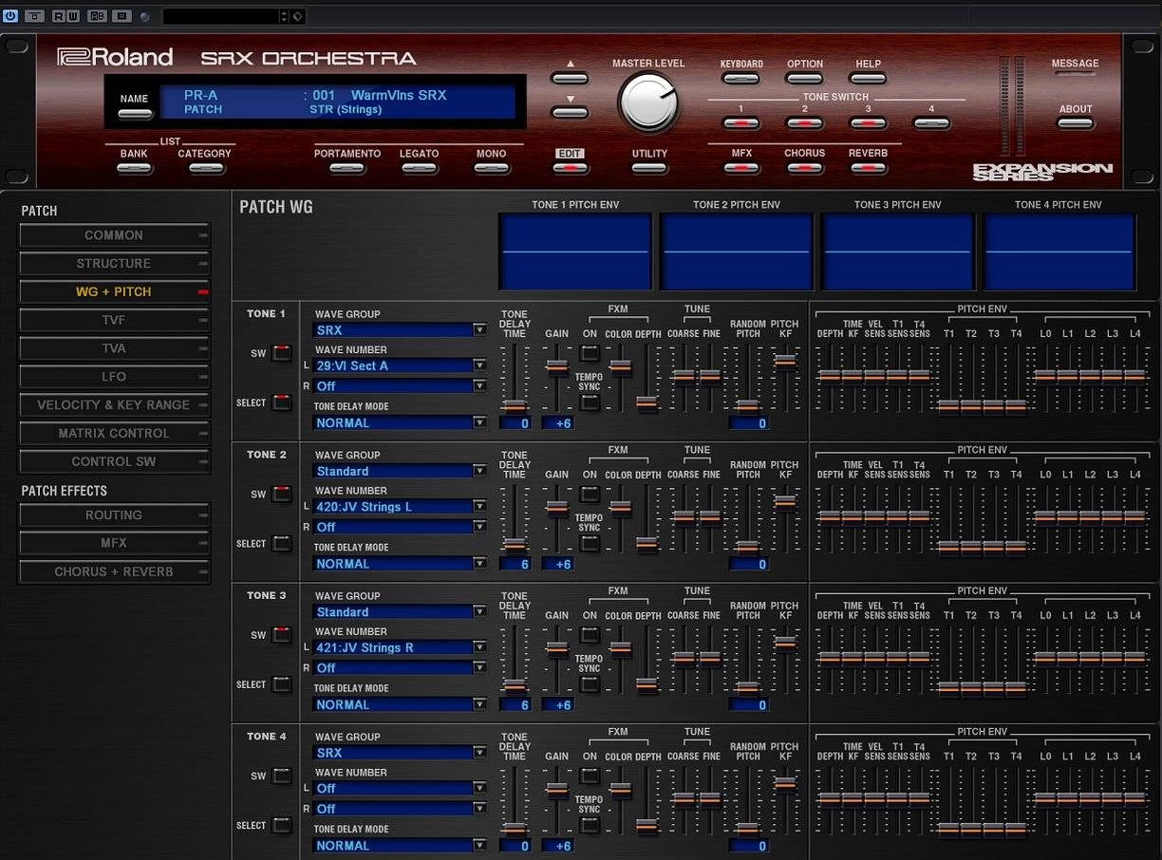Click the MASTER LEVEL knob

pos(648,103)
